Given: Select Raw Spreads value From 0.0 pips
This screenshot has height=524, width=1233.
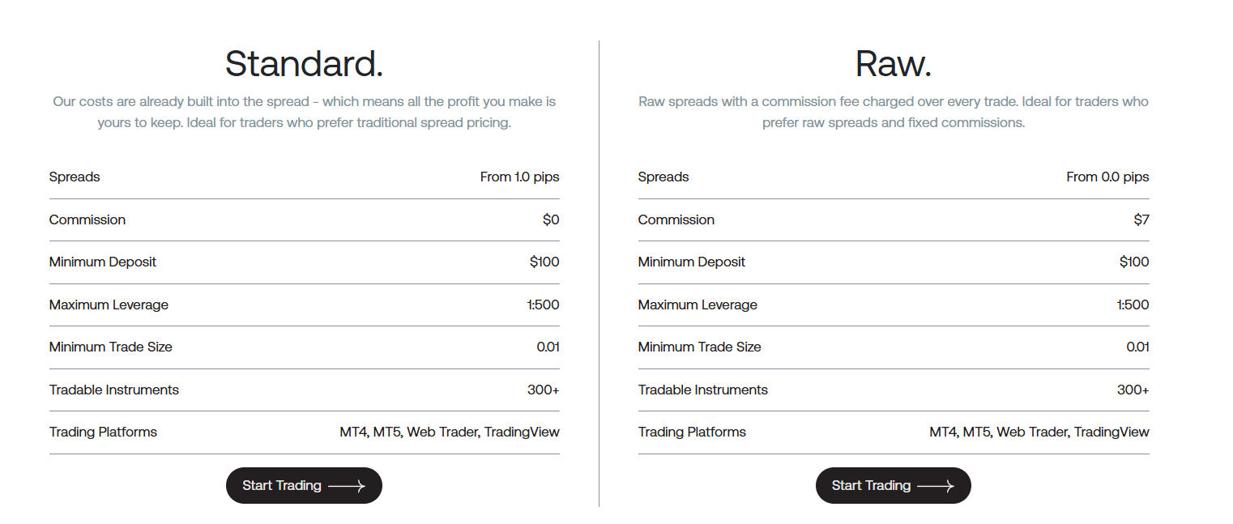Looking at the screenshot, I should coord(1107,177).
